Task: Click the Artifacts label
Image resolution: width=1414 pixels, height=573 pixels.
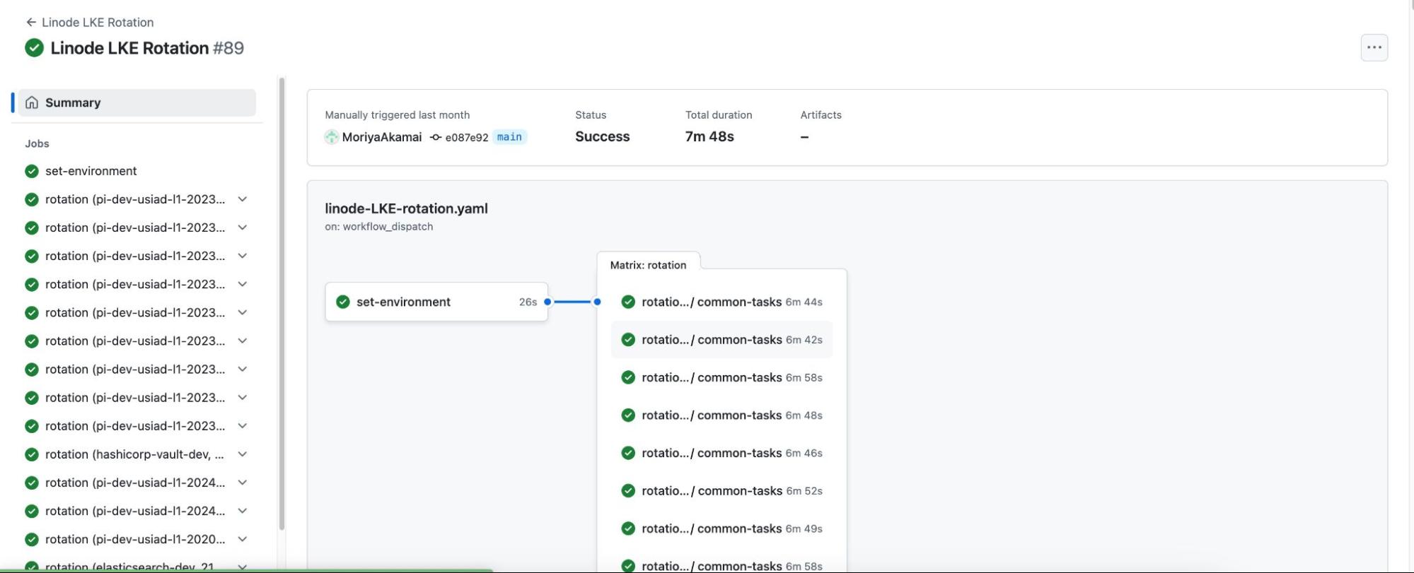Action: click(x=821, y=114)
